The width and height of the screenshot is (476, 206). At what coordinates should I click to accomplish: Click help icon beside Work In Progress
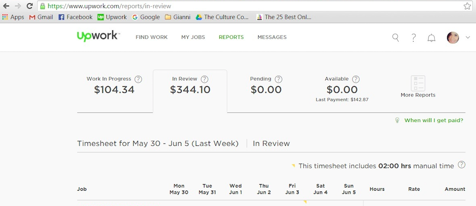138,79
